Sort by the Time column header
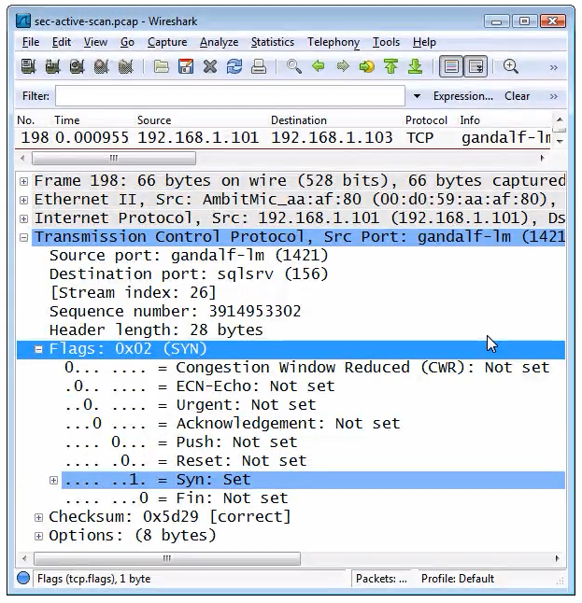Image resolution: width=582 pixels, height=603 pixels. [67, 120]
